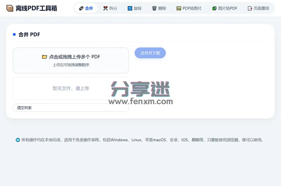Click the 暂无文件，请上传 placeholder text
Screen dimensions: 281x186
(x=71, y=88)
